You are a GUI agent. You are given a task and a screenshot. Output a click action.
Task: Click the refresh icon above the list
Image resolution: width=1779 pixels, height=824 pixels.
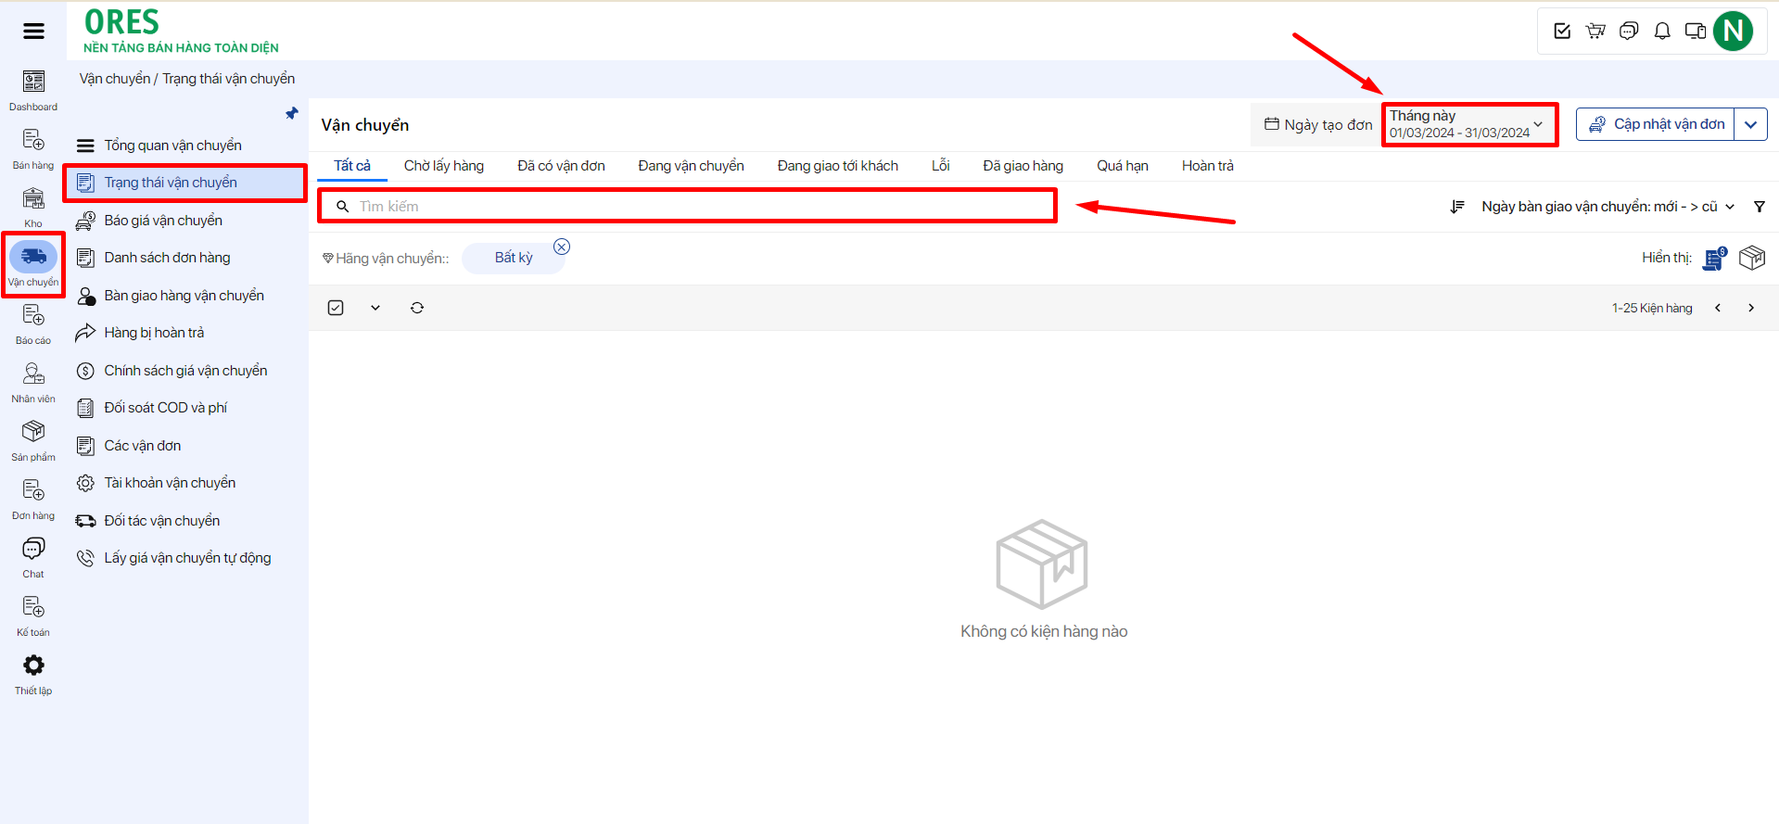click(417, 308)
